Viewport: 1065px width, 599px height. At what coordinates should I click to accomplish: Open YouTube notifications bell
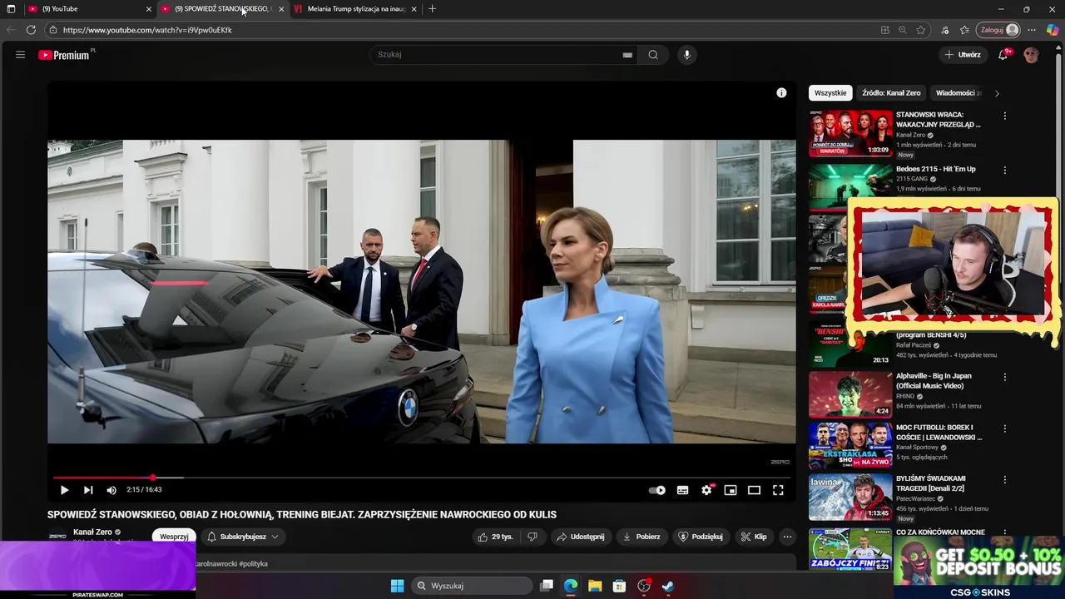click(1003, 55)
